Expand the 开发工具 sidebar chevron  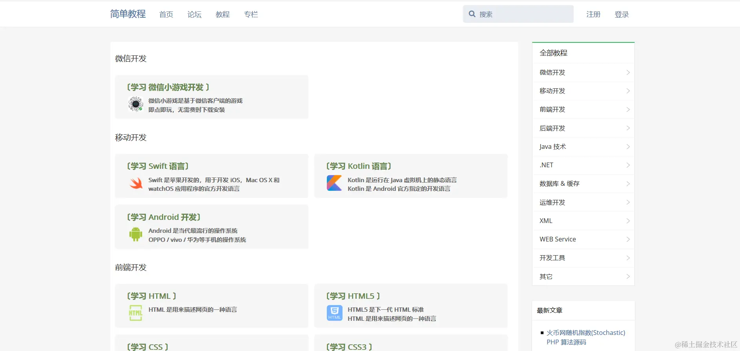click(x=628, y=258)
